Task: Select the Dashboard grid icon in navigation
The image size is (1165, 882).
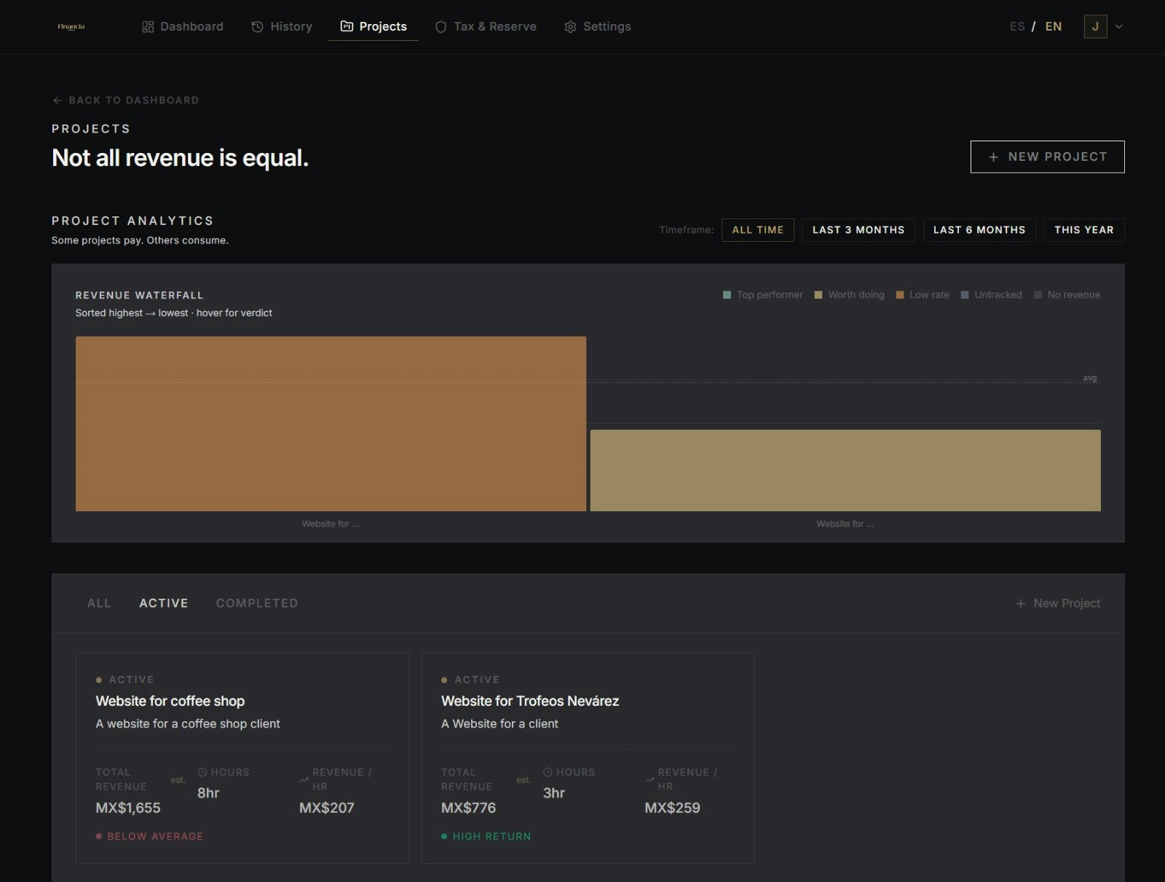Action: [x=148, y=26]
